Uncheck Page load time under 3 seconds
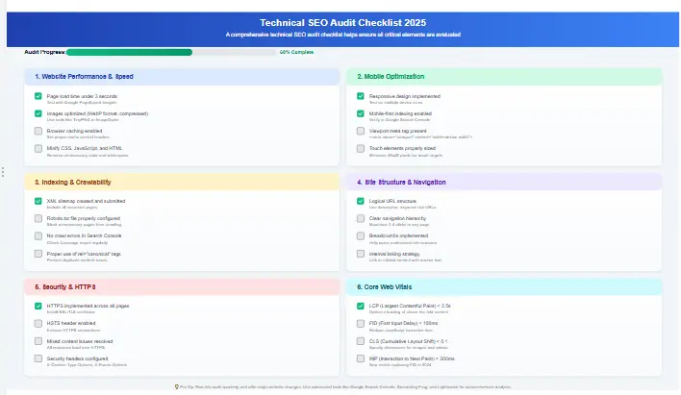681x395 pixels. point(38,96)
